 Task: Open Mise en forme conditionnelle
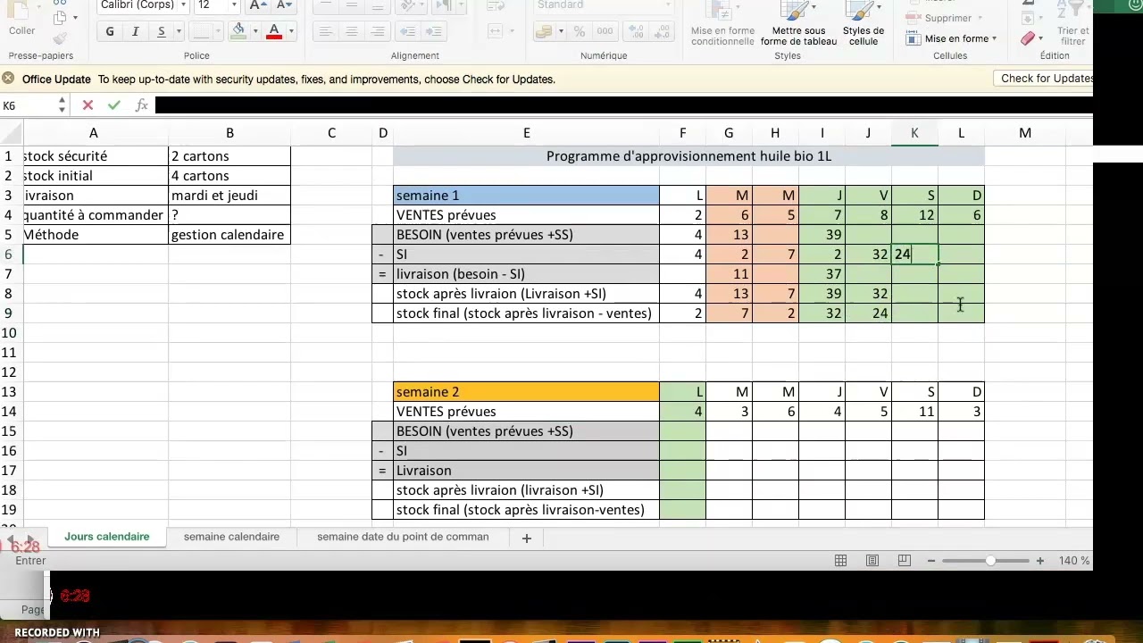[x=722, y=25]
